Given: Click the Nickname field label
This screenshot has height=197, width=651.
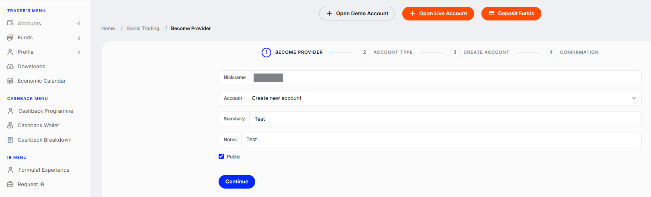Looking at the screenshot, I should click(x=235, y=78).
